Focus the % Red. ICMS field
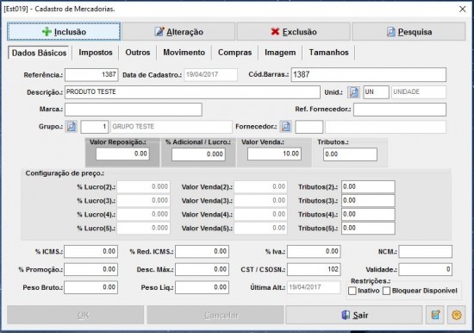 (202, 252)
